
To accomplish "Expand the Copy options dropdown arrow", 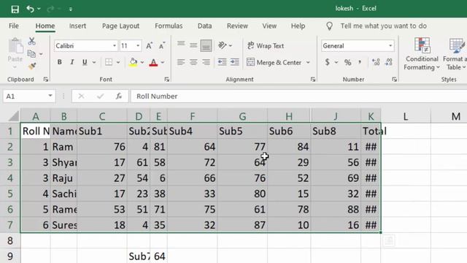I will pyautogui.click(x=41, y=54).
